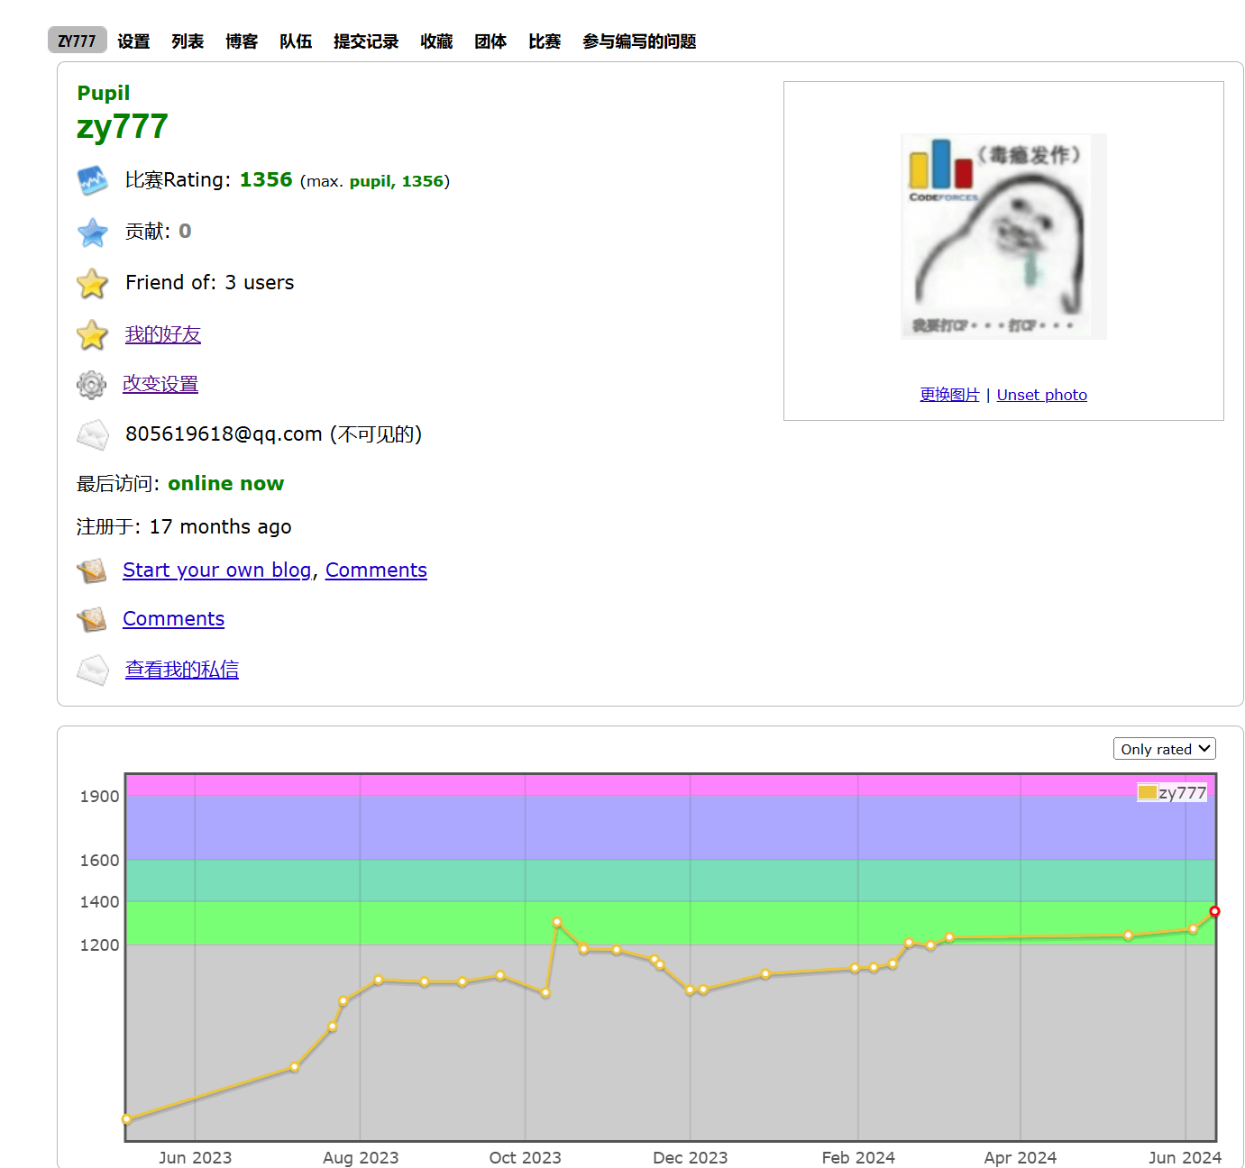This screenshot has width=1245, height=1168.
Task: Click the first rating point at the chart's start
Action: tap(126, 1119)
